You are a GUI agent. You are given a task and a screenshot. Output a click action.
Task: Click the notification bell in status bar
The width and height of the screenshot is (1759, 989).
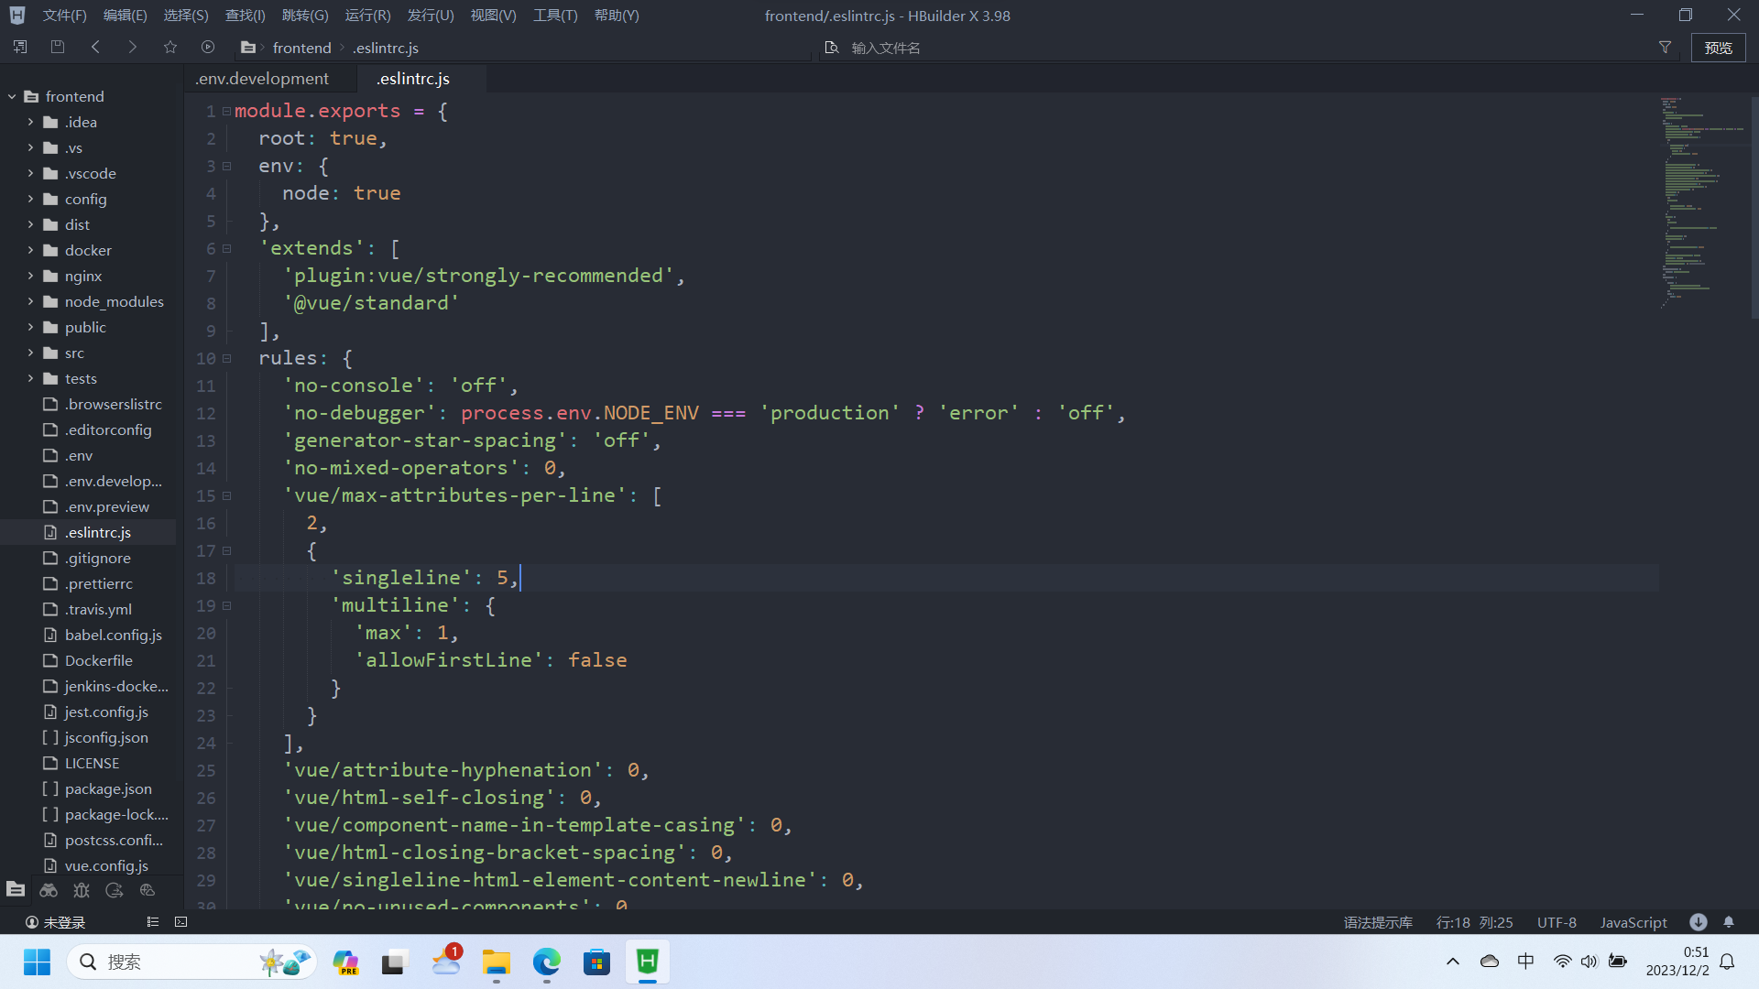[x=1729, y=922]
